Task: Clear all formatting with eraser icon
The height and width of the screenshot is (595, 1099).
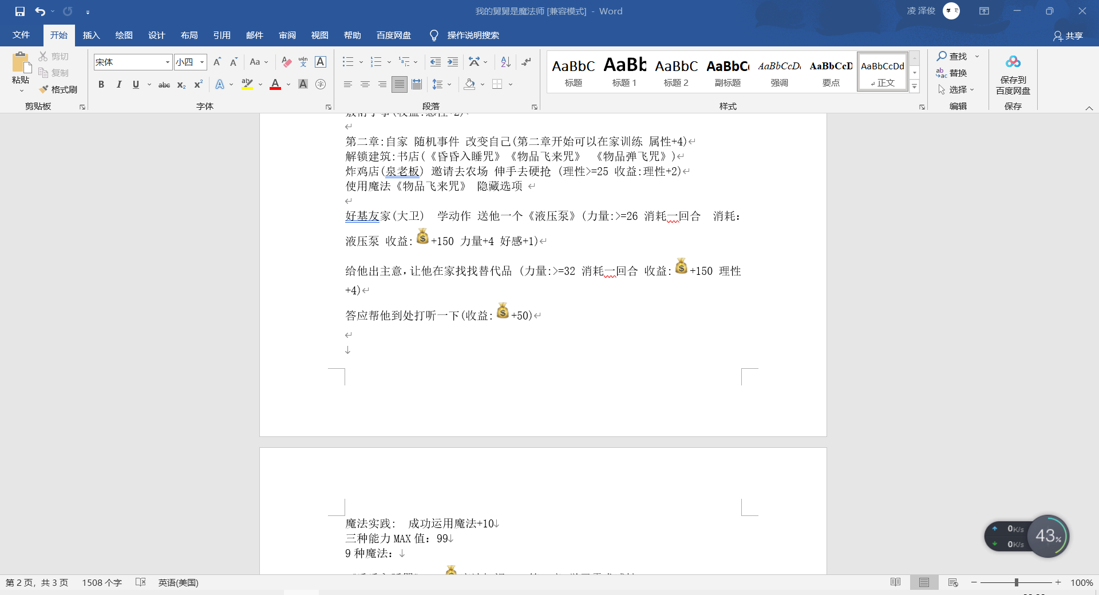Action: coord(286,62)
